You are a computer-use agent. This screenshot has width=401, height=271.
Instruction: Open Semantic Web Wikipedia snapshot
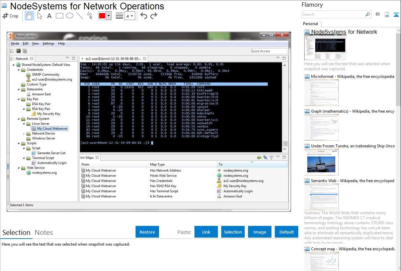point(321,197)
